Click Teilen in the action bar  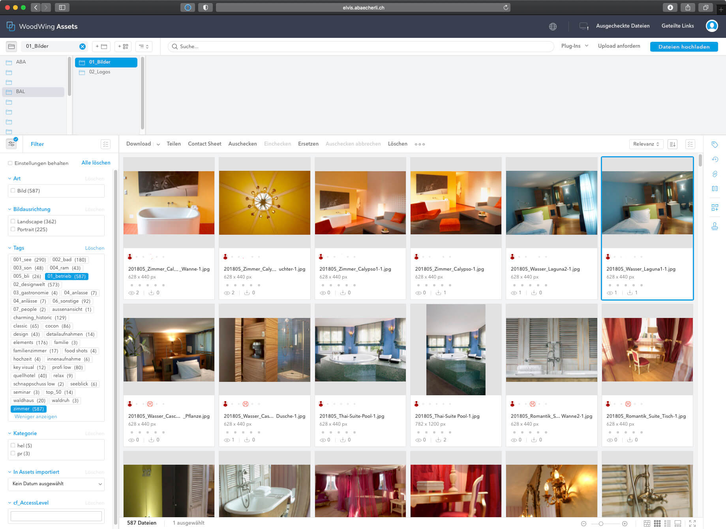click(x=174, y=144)
